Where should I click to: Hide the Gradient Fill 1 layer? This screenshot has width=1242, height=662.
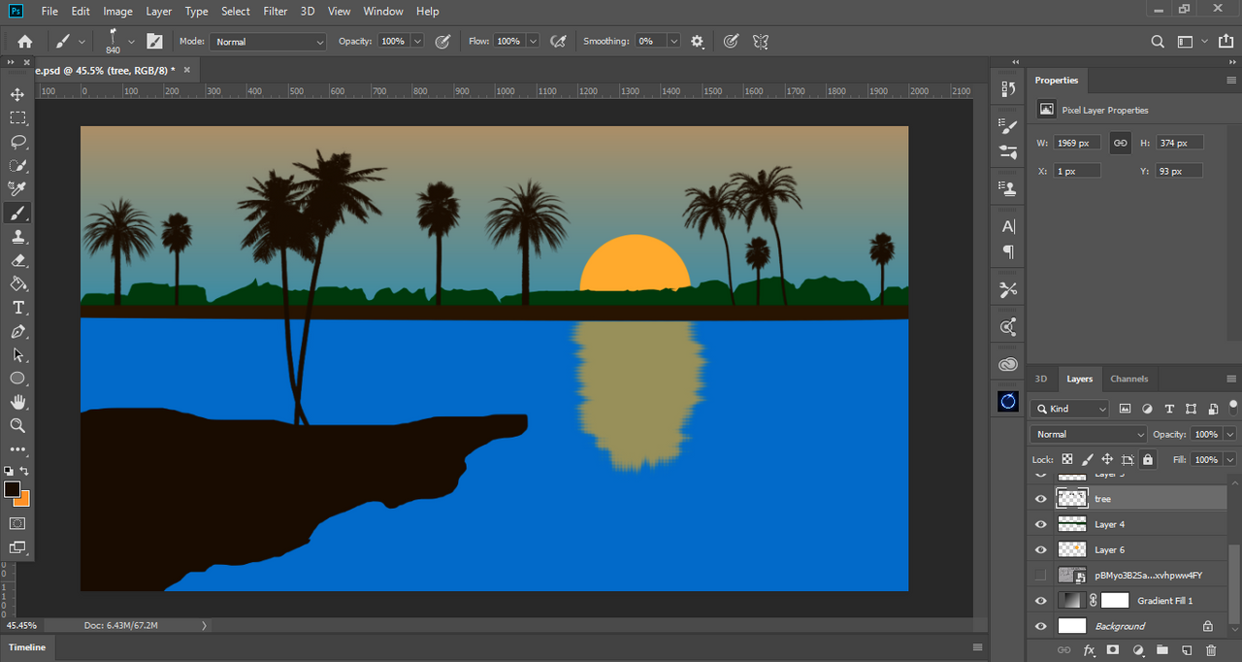pos(1041,601)
